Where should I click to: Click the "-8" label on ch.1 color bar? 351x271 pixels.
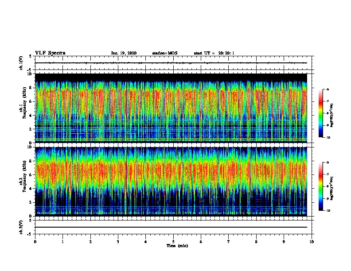point(327,113)
